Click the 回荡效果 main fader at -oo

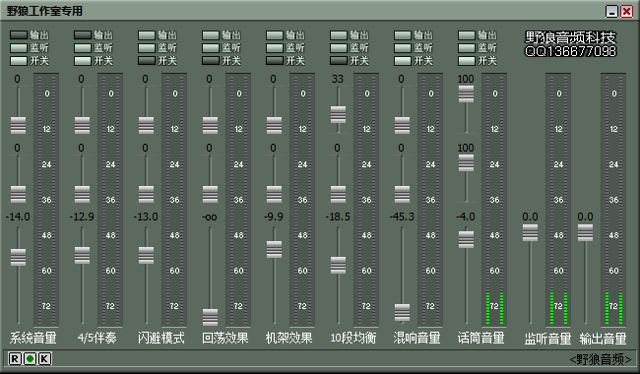[210, 317]
